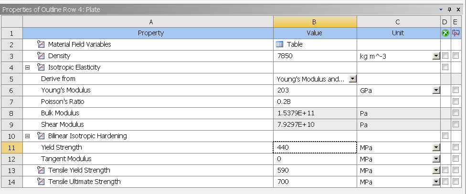The height and width of the screenshot is (194, 466).
Task: Click the Density property icon
Action: 41,55
